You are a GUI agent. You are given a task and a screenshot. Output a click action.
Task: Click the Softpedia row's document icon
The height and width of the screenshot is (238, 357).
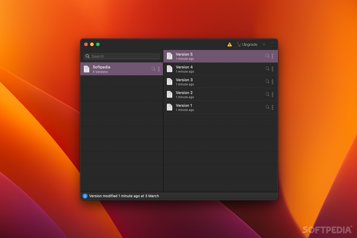87,69
